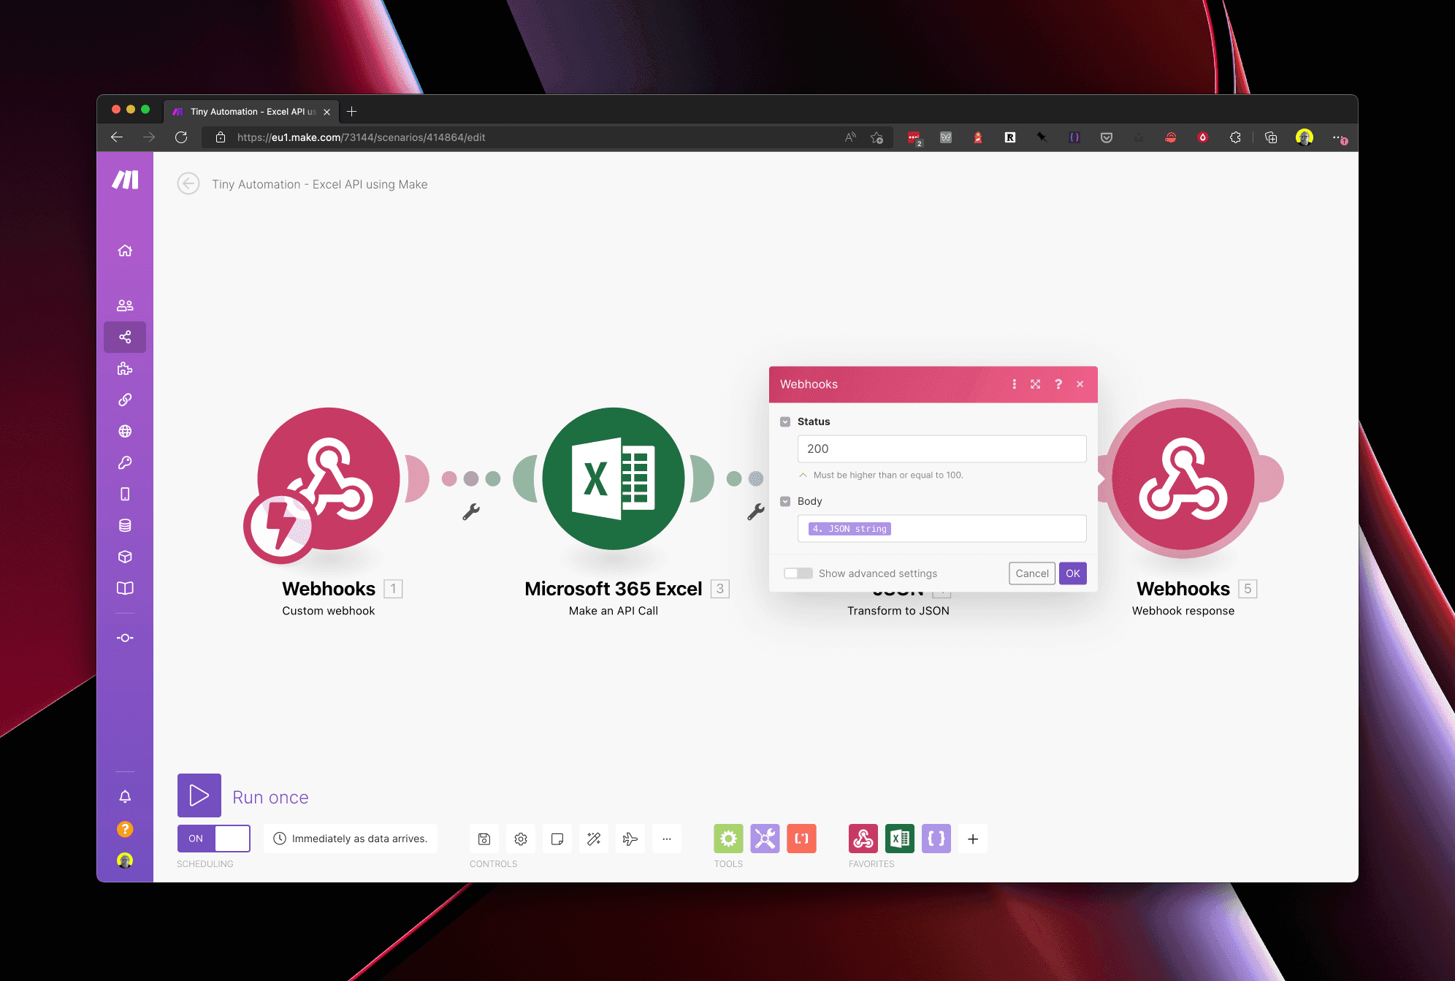Toggle the Show advanced settings switch
This screenshot has height=981, width=1455.
[x=796, y=573]
